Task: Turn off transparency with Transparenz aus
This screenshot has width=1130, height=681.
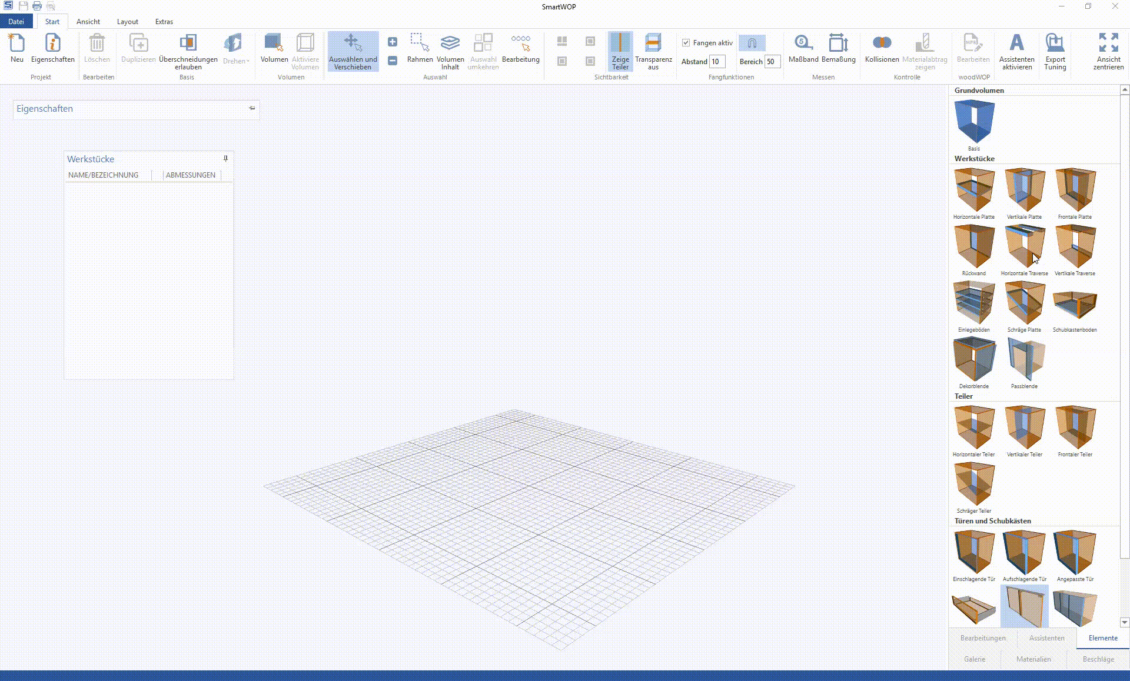Action: 653,52
